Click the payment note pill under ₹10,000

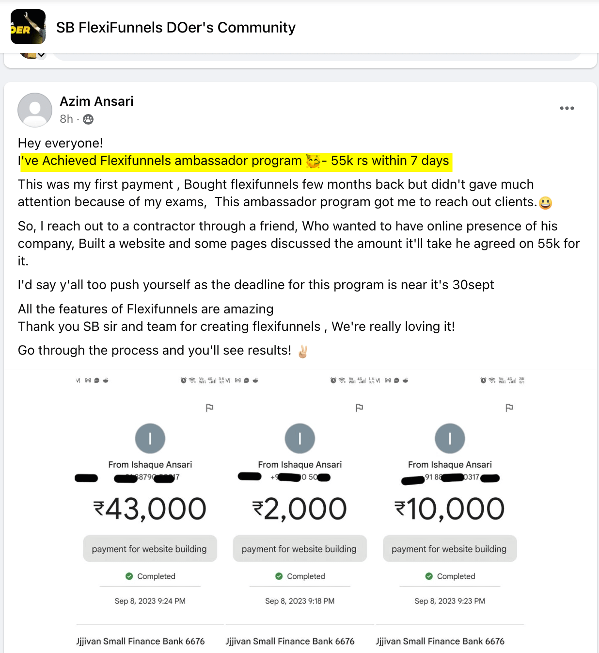click(449, 549)
